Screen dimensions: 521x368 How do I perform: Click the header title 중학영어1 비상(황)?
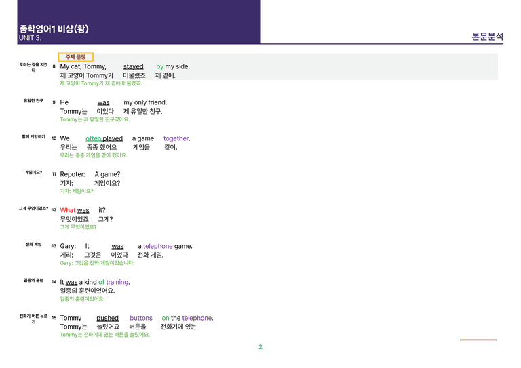coord(54,29)
